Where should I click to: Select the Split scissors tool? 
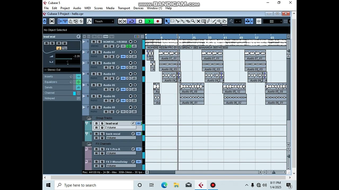[177, 21]
